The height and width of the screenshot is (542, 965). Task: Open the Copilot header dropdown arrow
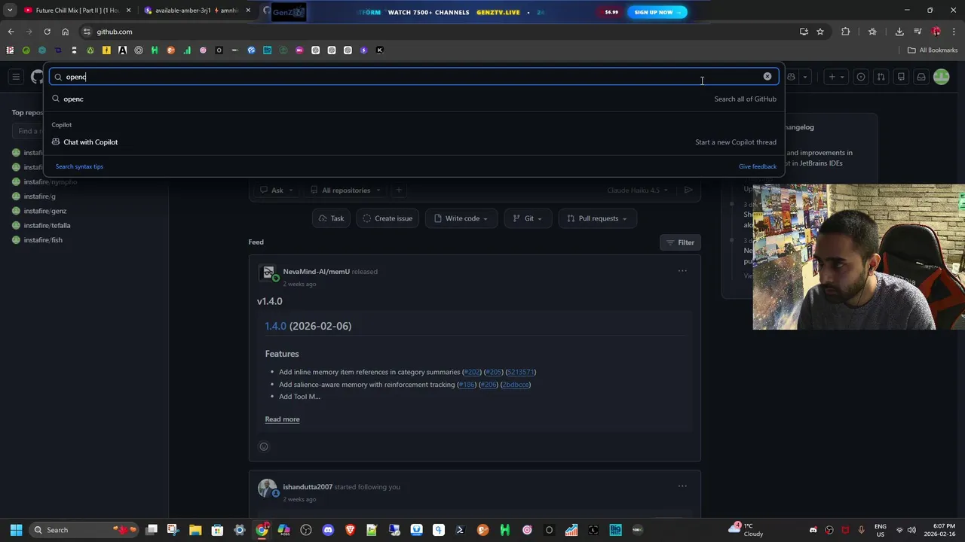pyautogui.click(x=804, y=77)
